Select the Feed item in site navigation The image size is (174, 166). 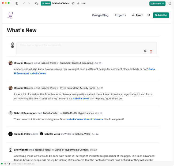tap(137, 15)
